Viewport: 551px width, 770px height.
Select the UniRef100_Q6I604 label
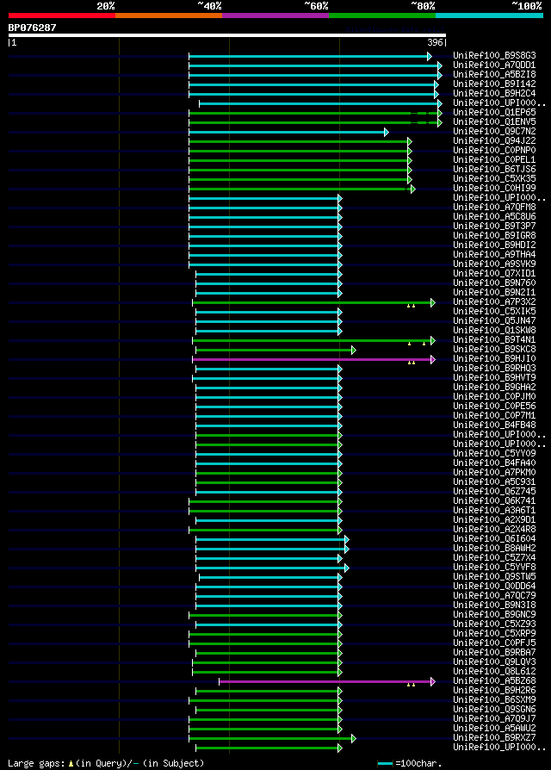(494, 538)
